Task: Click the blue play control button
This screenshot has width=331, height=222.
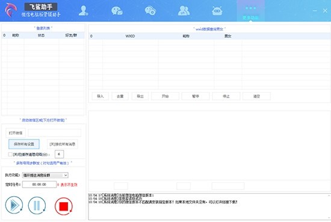Action: click(x=14, y=205)
